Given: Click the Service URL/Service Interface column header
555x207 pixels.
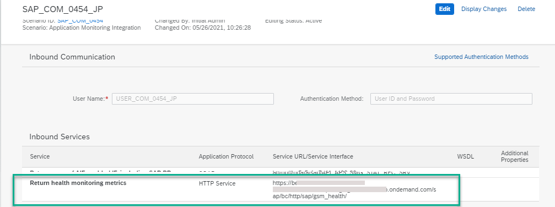Looking at the screenshot, I should click(x=313, y=156).
